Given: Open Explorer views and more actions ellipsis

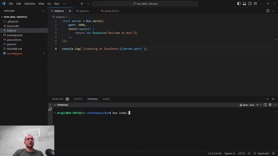Looking at the screenshot, I should click(x=43, y=11).
